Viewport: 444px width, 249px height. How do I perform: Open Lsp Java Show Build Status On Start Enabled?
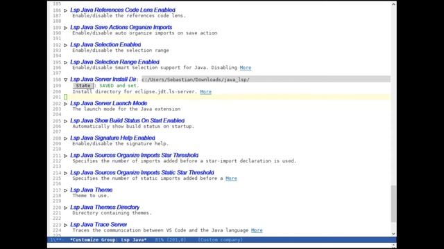tap(127, 120)
